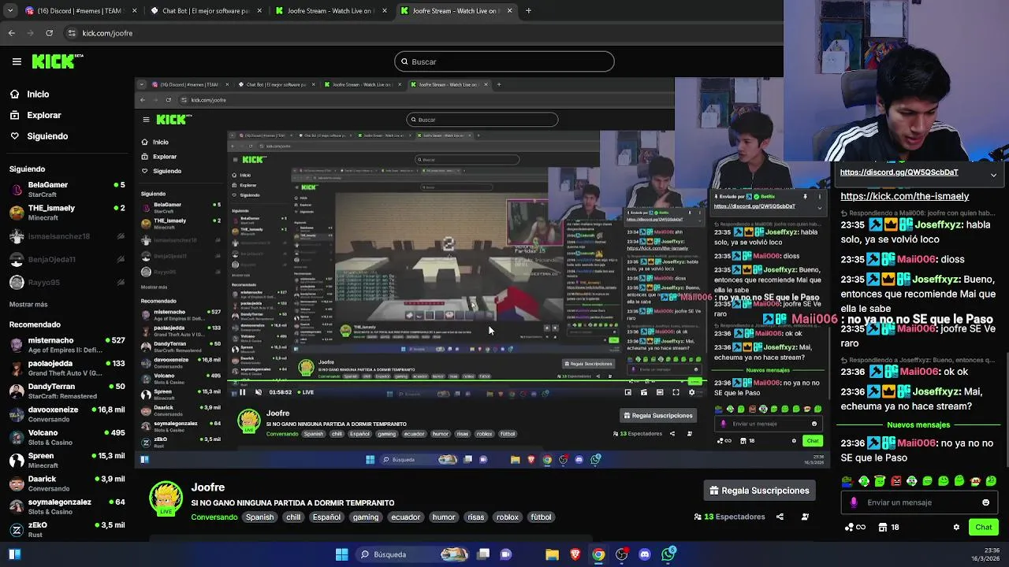The width and height of the screenshot is (1009, 567).
Task: Open the player settings gear
Action: (x=691, y=392)
